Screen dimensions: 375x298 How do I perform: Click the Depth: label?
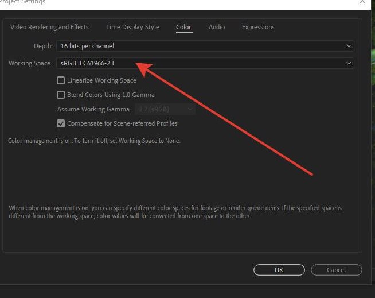(43, 46)
